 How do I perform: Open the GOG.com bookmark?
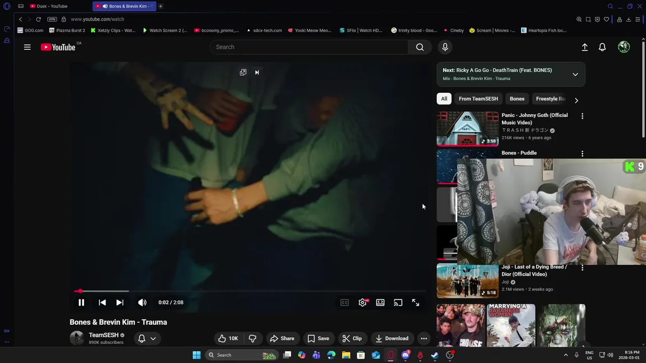pos(30,30)
